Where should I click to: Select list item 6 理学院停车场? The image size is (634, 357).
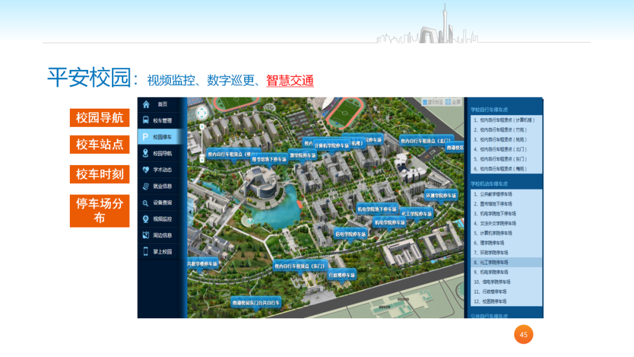coord(506,243)
